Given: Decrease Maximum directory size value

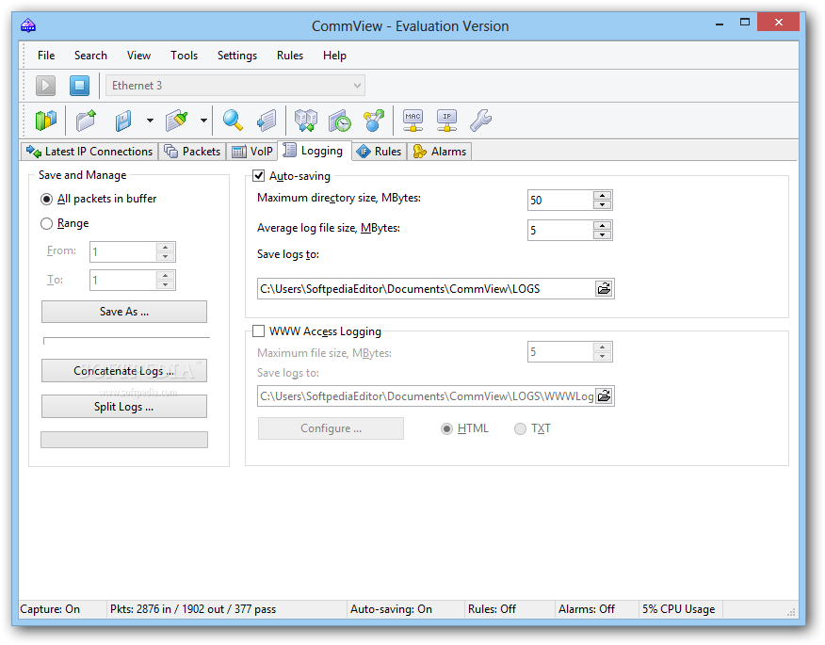Looking at the screenshot, I should [x=603, y=204].
